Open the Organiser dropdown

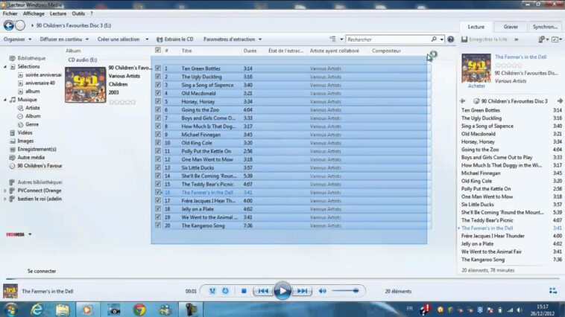(17, 39)
